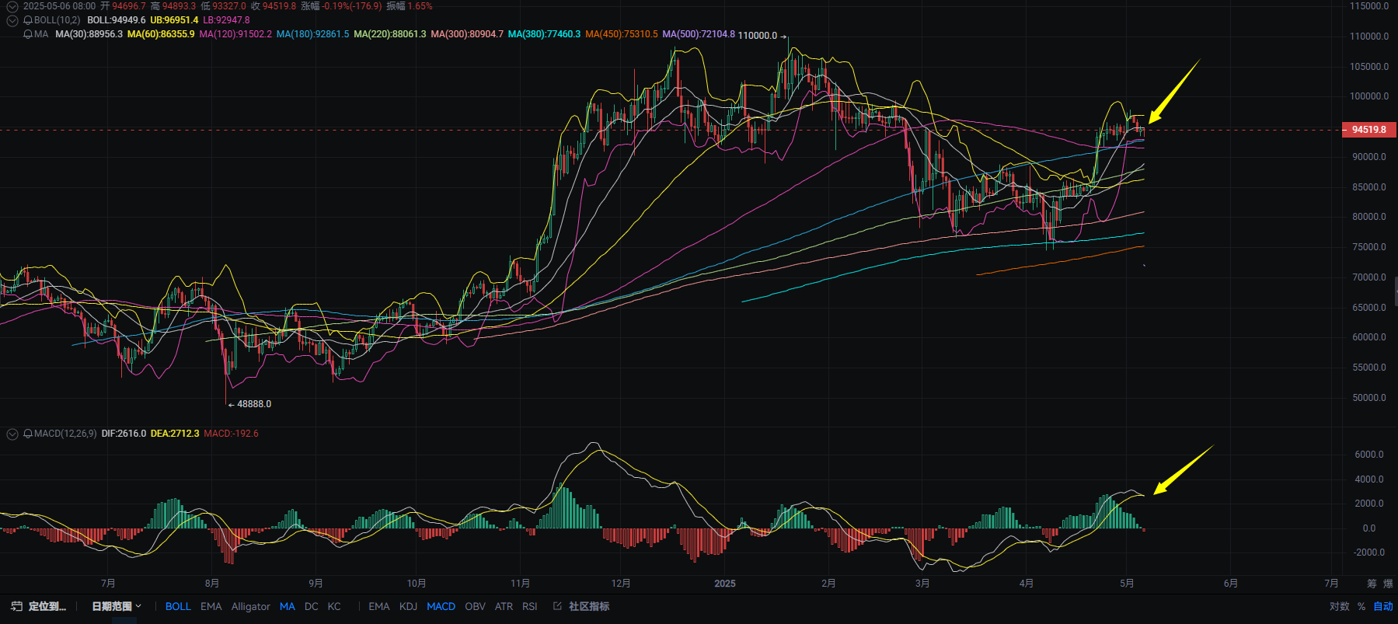
Task: Collapse the candle info row via chevron
Action: (x=12, y=6)
